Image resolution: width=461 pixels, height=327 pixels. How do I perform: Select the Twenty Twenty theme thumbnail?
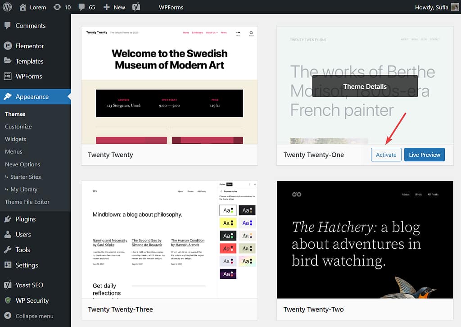169,85
